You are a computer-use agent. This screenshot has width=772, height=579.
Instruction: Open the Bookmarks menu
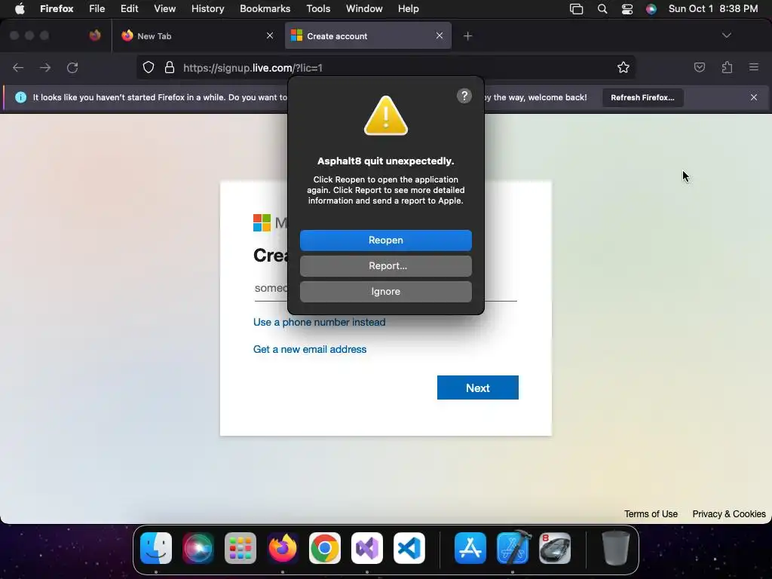tap(265, 9)
